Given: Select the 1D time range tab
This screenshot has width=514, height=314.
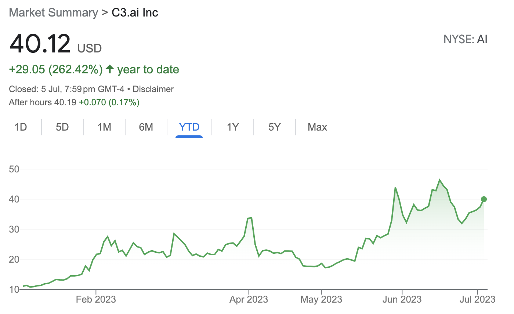Looking at the screenshot, I should tap(21, 127).
